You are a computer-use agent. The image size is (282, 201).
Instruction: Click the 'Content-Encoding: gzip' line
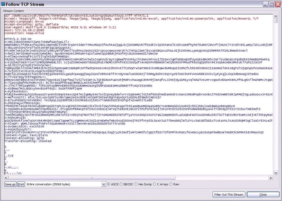(24, 138)
